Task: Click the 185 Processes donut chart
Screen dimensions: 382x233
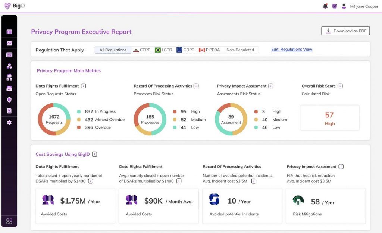Action: click(x=150, y=119)
